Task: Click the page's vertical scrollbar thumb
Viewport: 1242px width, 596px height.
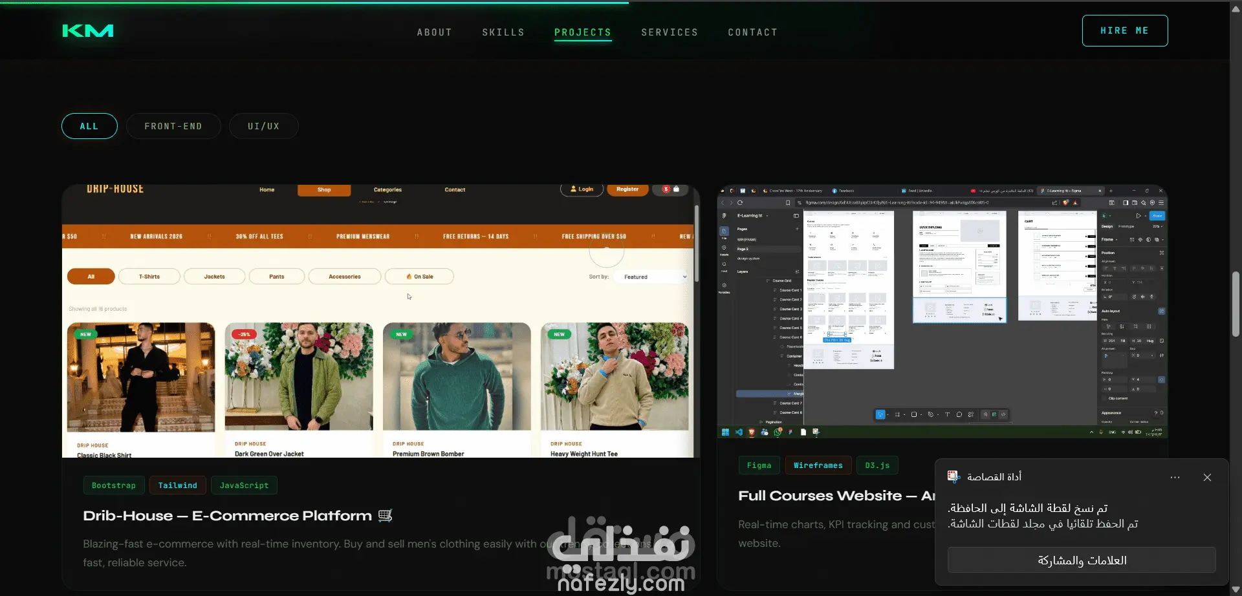Action: tap(1236, 304)
